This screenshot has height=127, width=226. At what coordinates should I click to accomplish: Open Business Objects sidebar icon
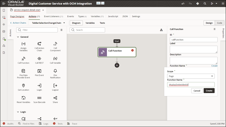click(4, 32)
